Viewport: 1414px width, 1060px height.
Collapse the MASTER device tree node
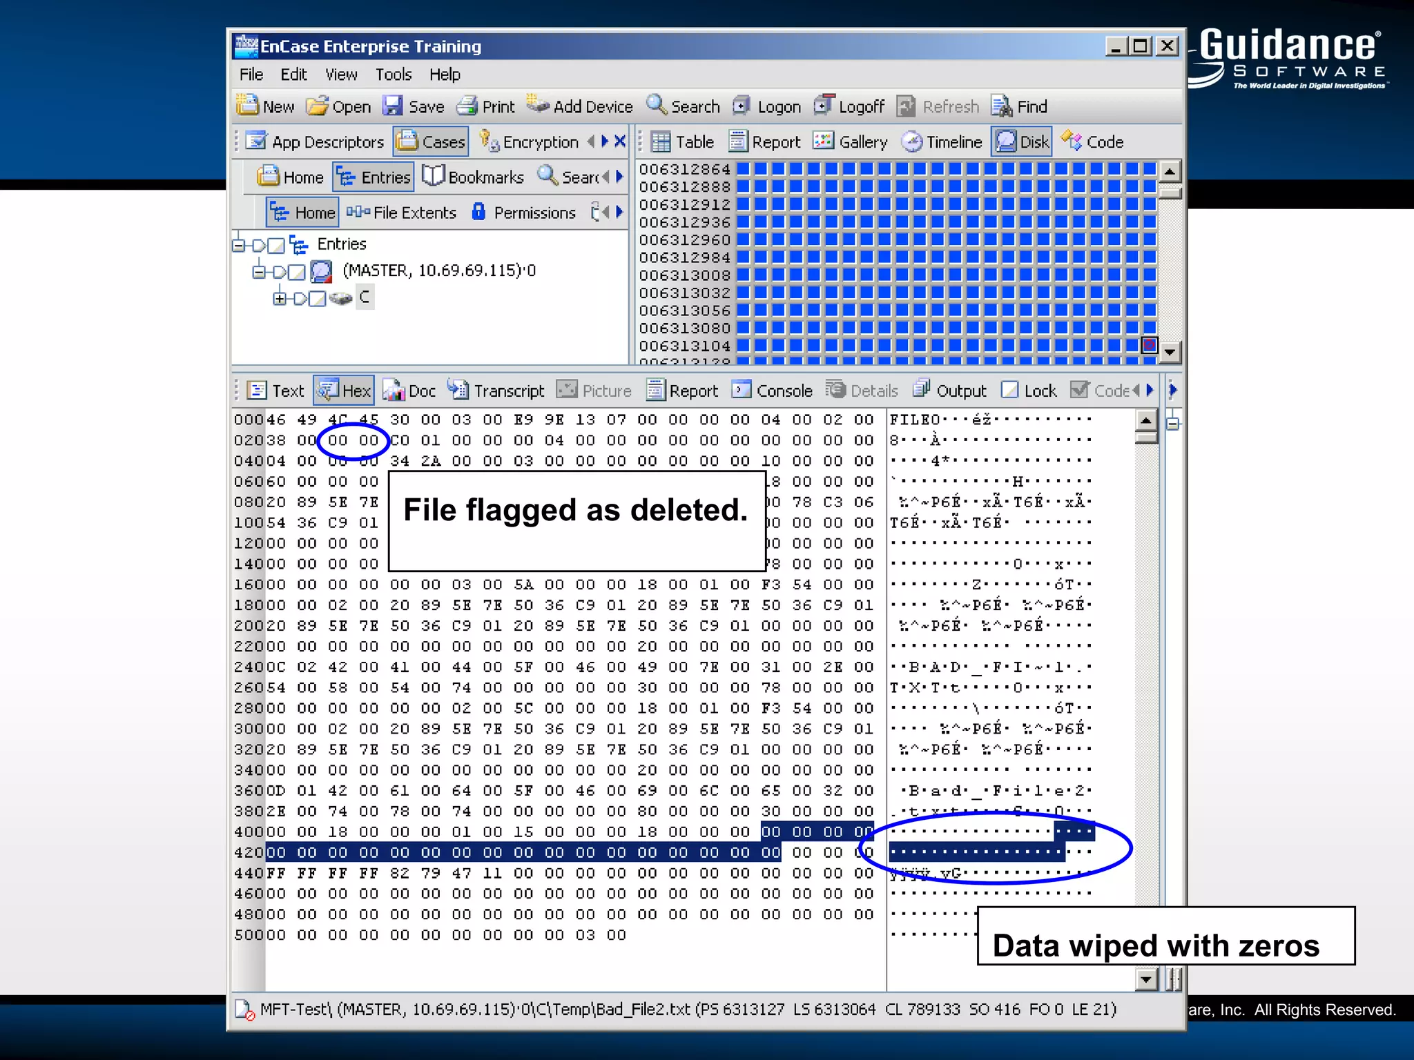258,271
